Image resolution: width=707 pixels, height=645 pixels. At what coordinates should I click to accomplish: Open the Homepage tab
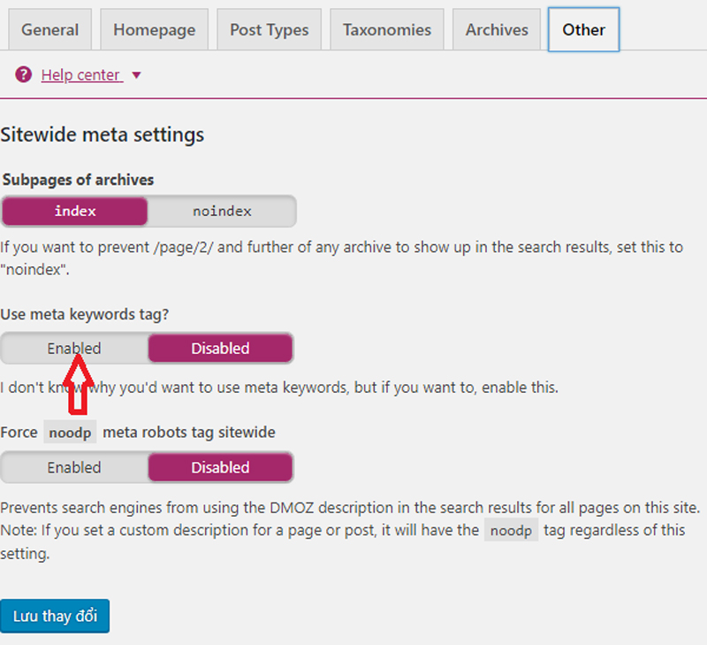coord(154,30)
